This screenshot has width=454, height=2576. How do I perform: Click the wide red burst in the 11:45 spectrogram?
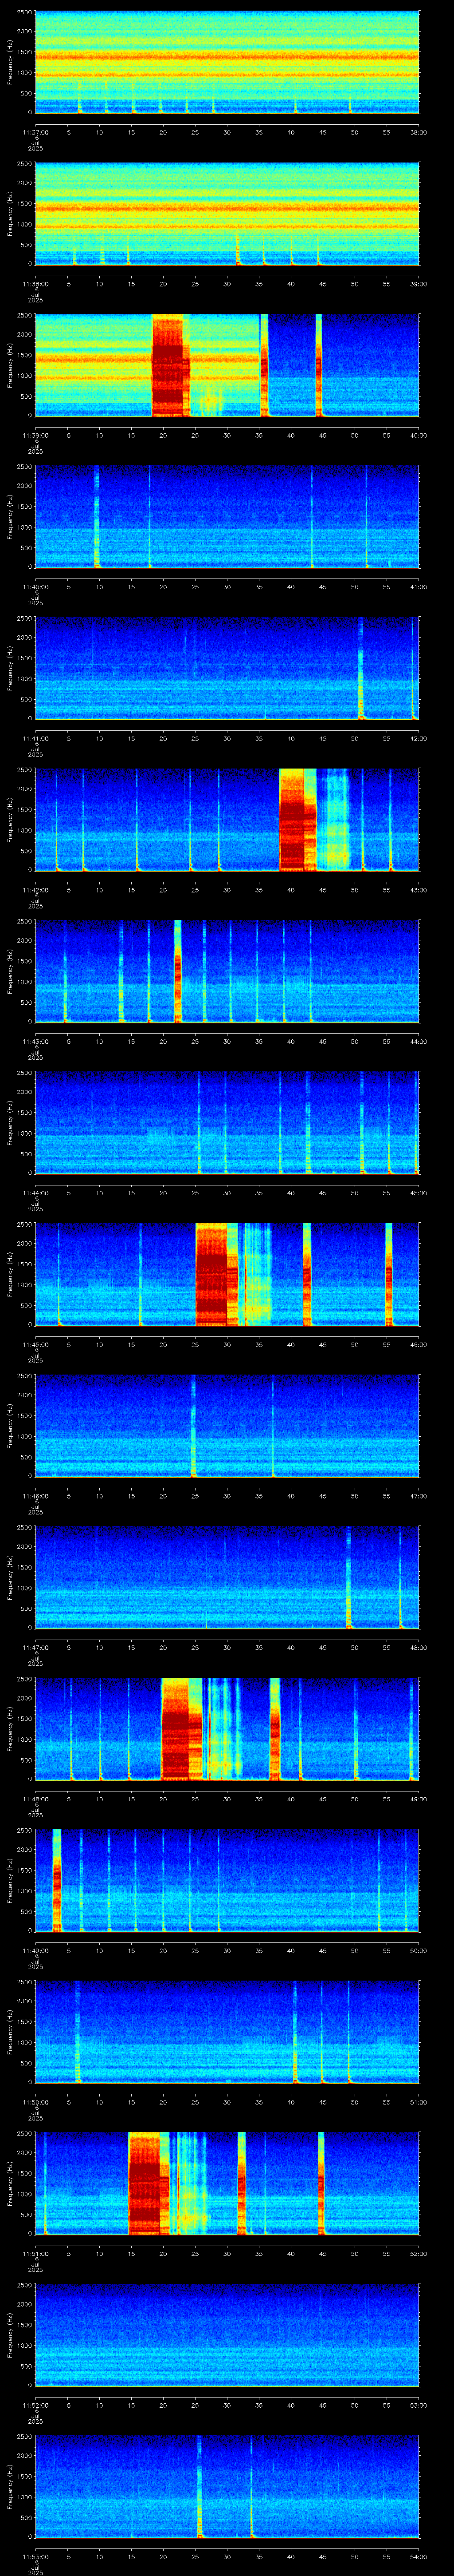[x=215, y=1273]
